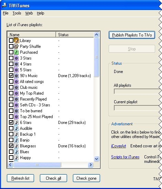The image size is (162, 189).
Task: Click the Current playlist progress bar
Action: 137,108
